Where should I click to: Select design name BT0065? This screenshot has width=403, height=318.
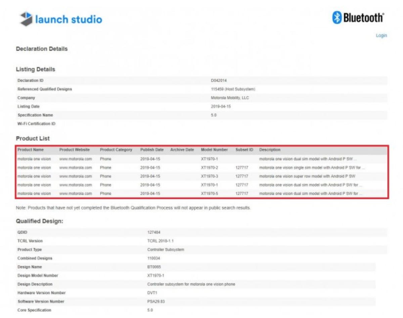point(153,267)
